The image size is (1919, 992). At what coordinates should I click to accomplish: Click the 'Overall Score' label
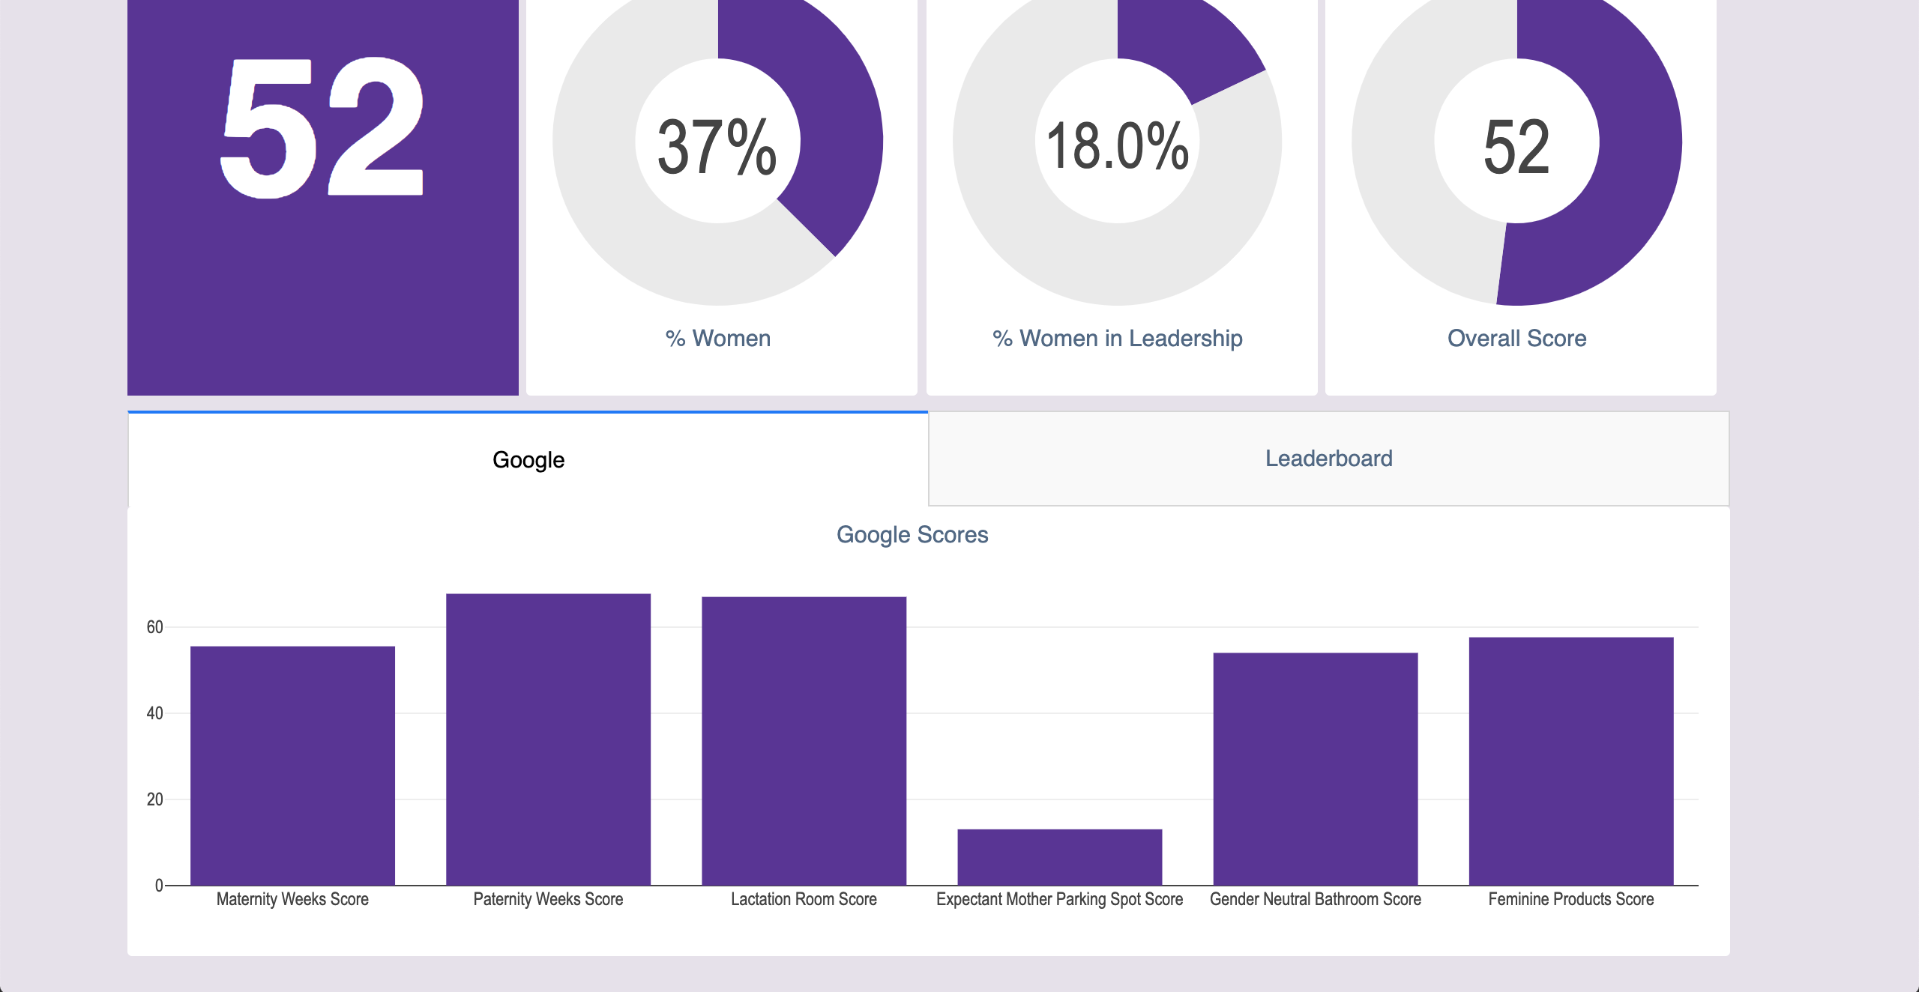(x=1516, y=339)
